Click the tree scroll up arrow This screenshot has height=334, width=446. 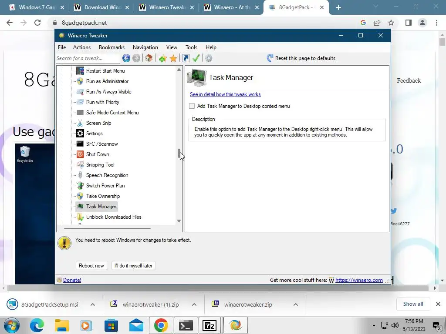[179, 70]
